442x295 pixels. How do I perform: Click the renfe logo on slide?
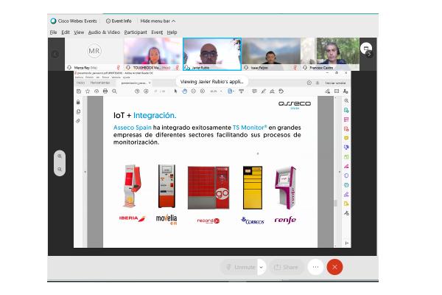tap(285, 221)
